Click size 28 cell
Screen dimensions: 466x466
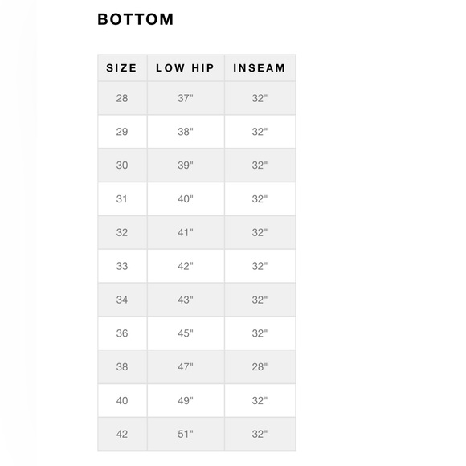(122, 98)
